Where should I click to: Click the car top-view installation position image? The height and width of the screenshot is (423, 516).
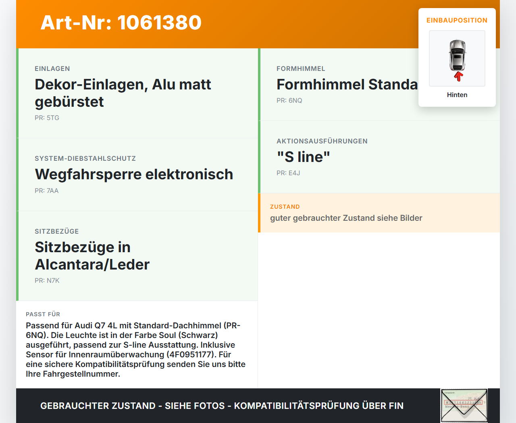click(x=457, y=58)
